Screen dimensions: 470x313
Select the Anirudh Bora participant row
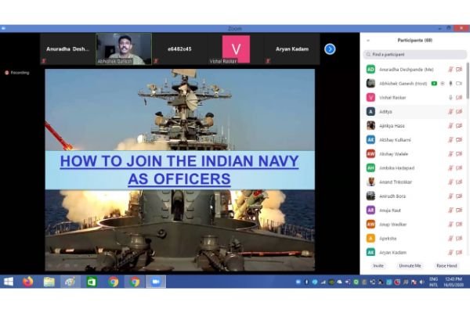click(x=414, y=196)
